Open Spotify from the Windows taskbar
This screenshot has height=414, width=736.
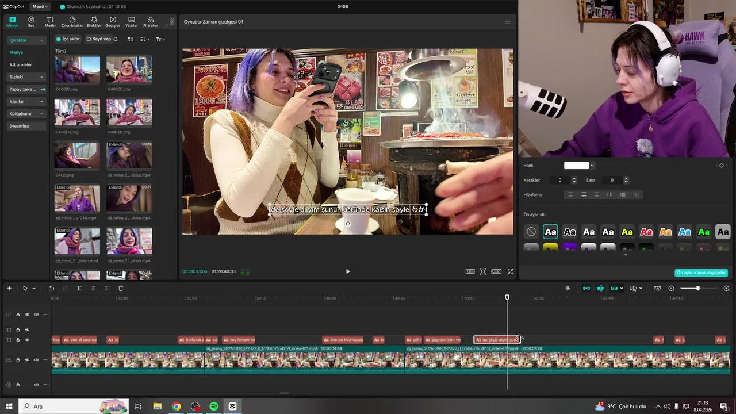tap(214, 407)
